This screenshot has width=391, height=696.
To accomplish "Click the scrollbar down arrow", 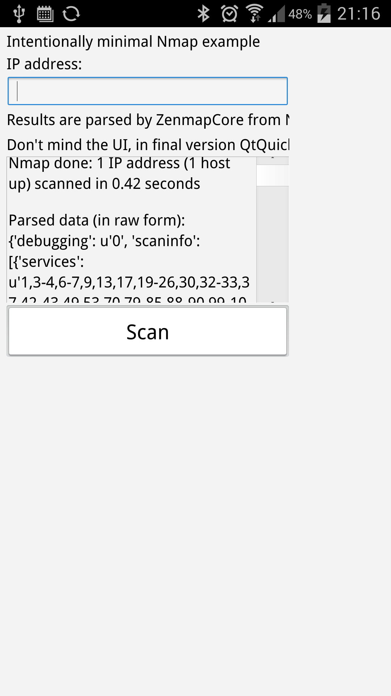I will pyautogui.click(x=273, y=301).
